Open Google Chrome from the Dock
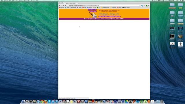This screenshot has width=185, height=104. tap(42, 101)
